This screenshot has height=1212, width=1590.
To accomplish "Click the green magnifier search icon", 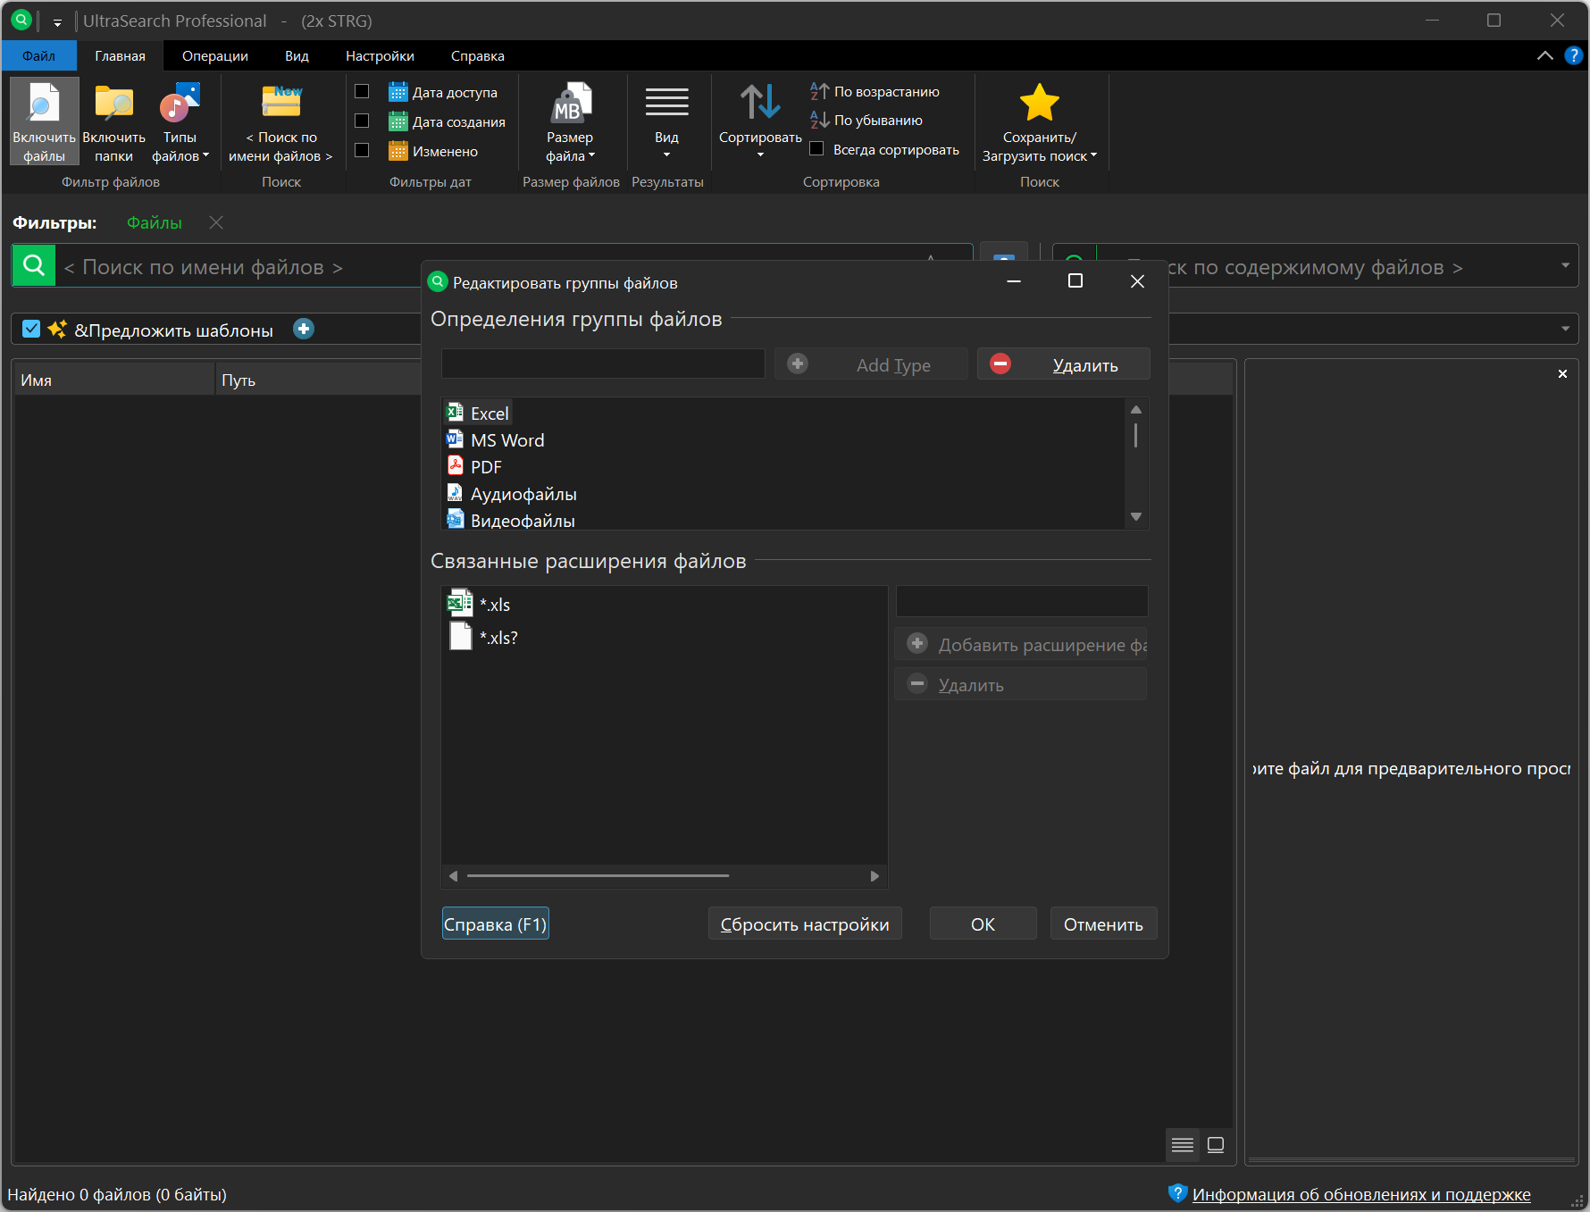I will point(34,266).
